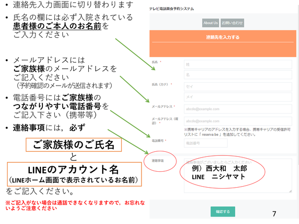
Task: Select the 電話番号 phone number field
Action: coord(205,143)
